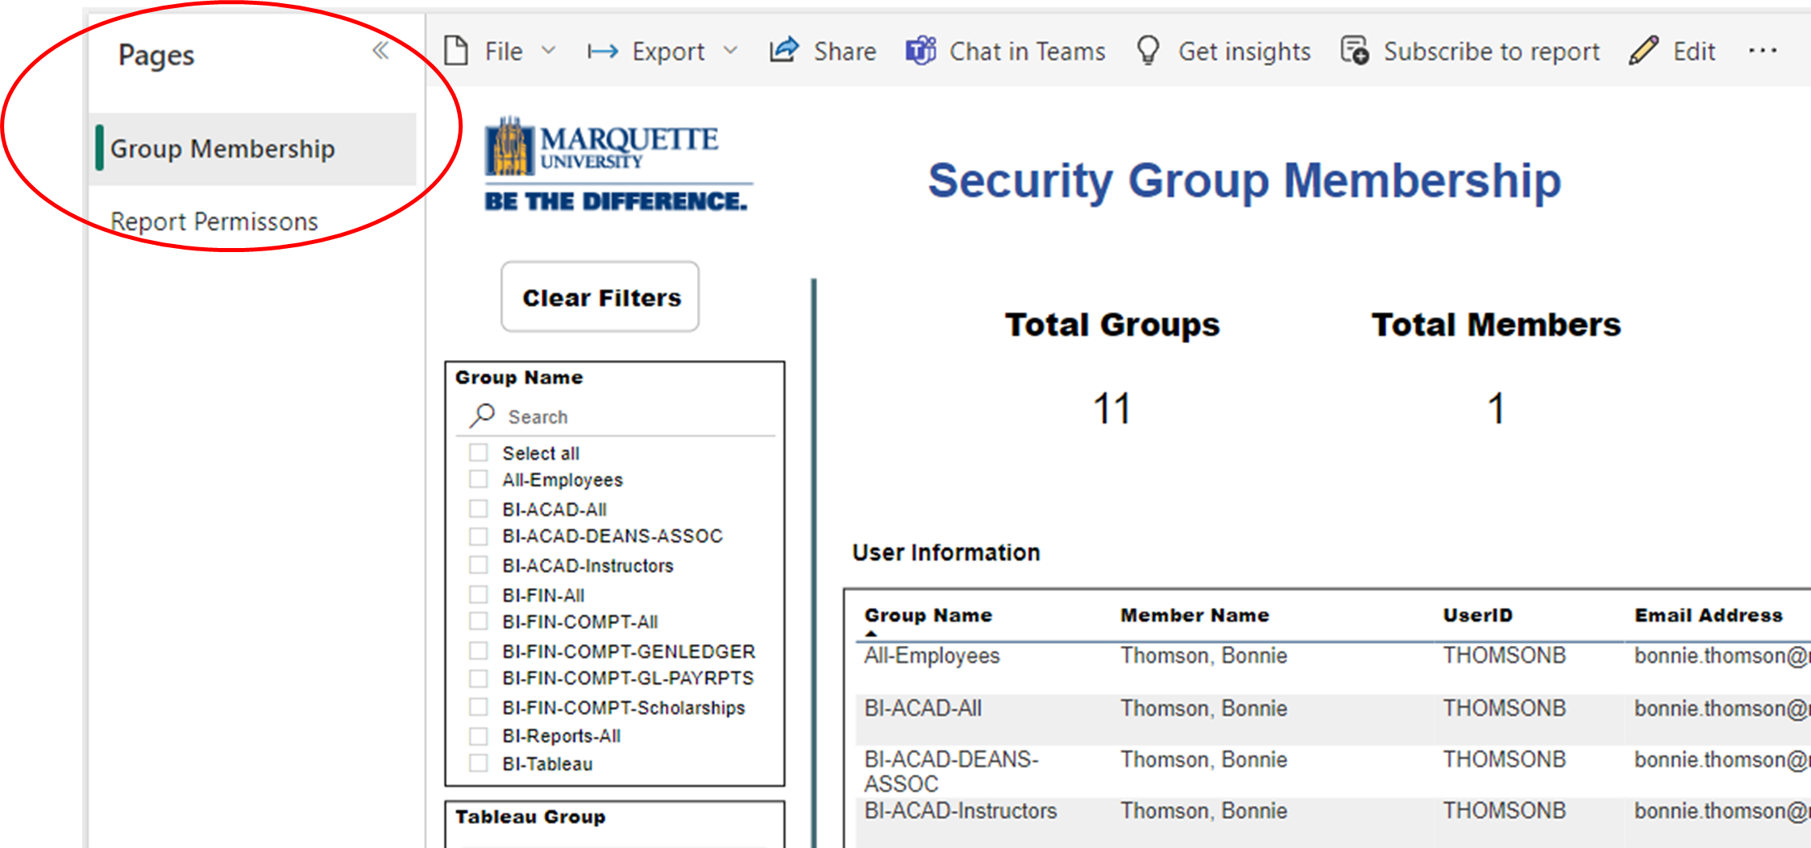This screenshot has height=848, width=1811.
Task: Expand the File dropdown chevron
Action: (549, 51)
